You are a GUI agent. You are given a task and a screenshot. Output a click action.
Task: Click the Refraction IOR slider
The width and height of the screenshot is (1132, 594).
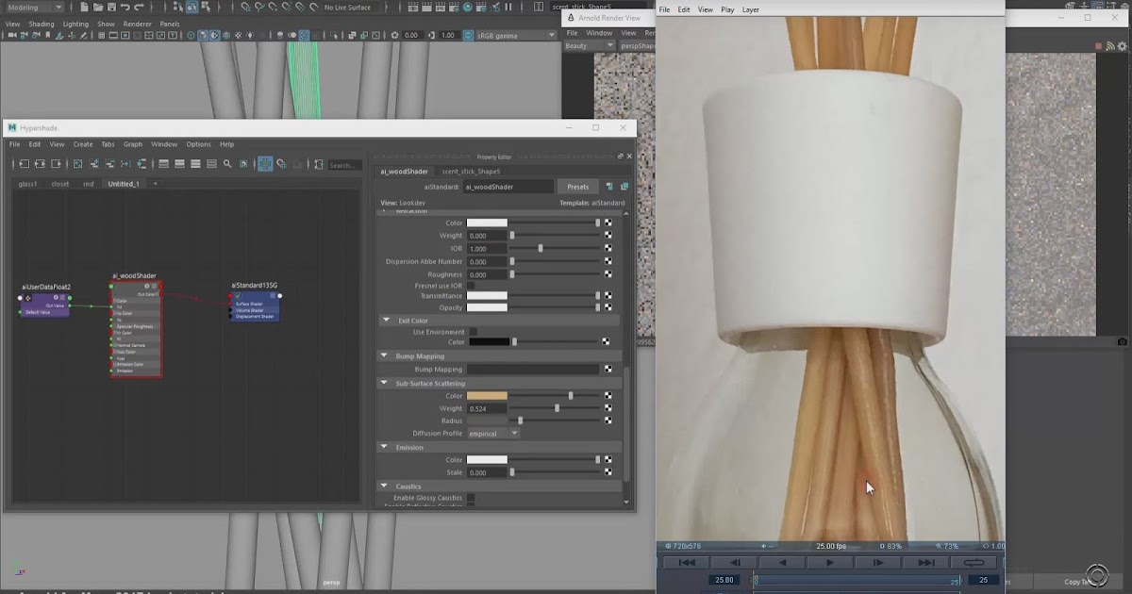pyautogui.click(x=555, y=248)
